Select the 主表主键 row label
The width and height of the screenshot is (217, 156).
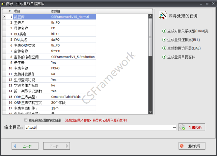[21, 68]
